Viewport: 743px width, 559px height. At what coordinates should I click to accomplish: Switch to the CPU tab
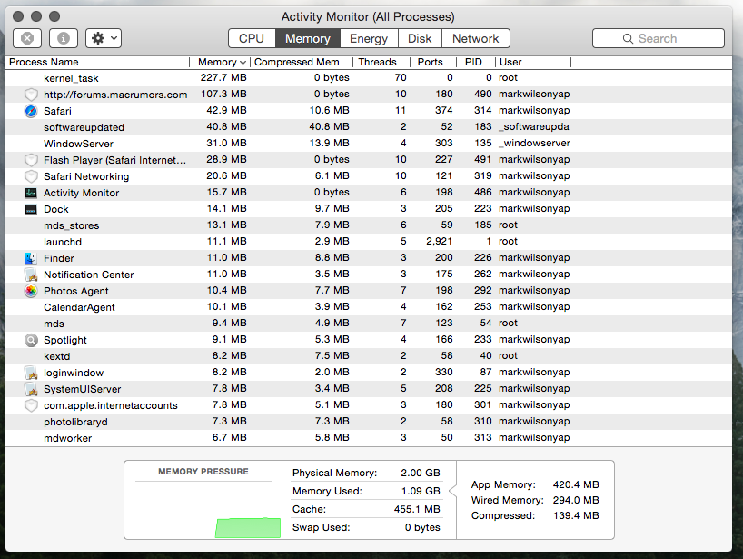(x=251, y=38)
